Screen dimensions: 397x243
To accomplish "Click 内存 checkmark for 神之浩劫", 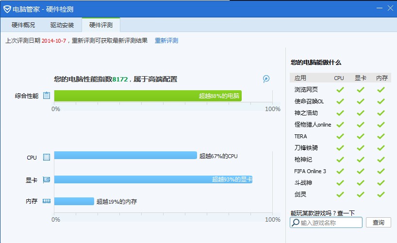I will (x=381, y=113).
